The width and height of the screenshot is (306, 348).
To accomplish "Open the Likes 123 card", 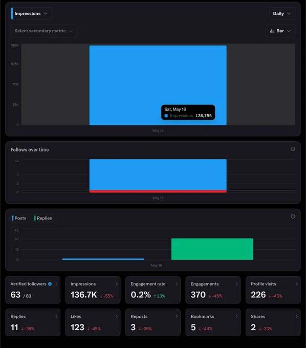I will [93, 322].
